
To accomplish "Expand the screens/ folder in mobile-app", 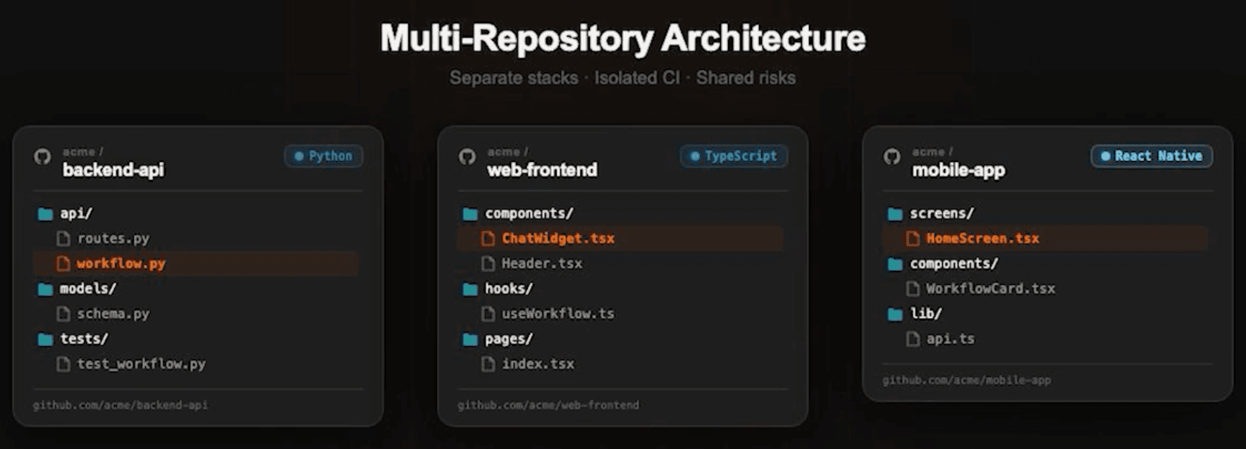I will point(895,213).
